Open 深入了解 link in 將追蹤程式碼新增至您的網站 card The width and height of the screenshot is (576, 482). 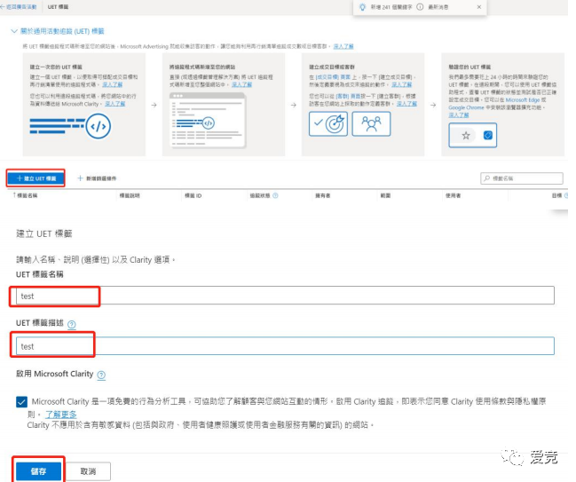click(x=241, y=84)
